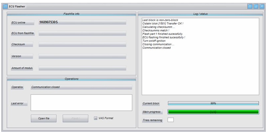Viewport: 269px width, 133px height.
Task: Click the Open file button
Action: tap(43, 118)
